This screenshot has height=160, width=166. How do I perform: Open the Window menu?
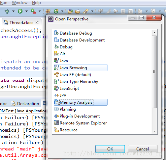pos(19,3)
